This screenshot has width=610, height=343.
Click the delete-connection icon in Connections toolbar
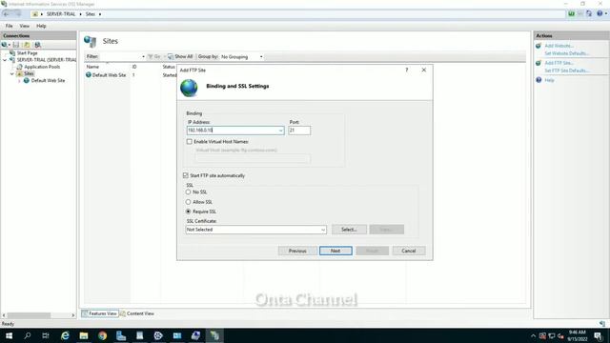pyautogui.click(x=37, y=45)
